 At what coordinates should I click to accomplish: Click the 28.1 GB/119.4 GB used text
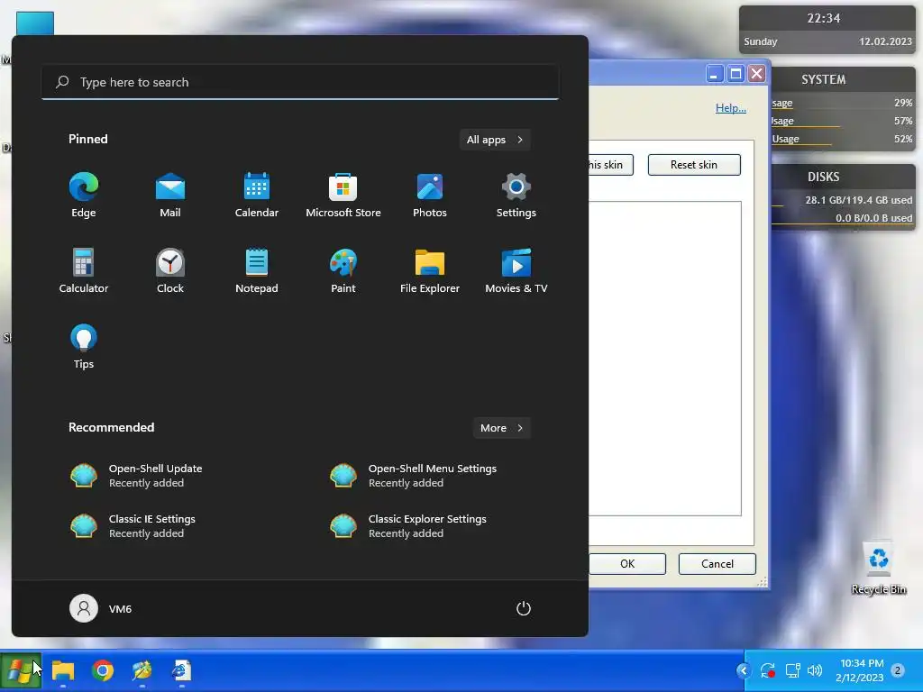pos(859,200)
